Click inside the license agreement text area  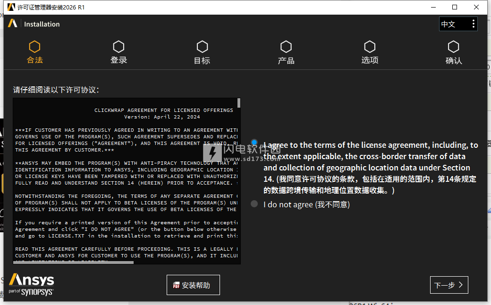(125, 189)
